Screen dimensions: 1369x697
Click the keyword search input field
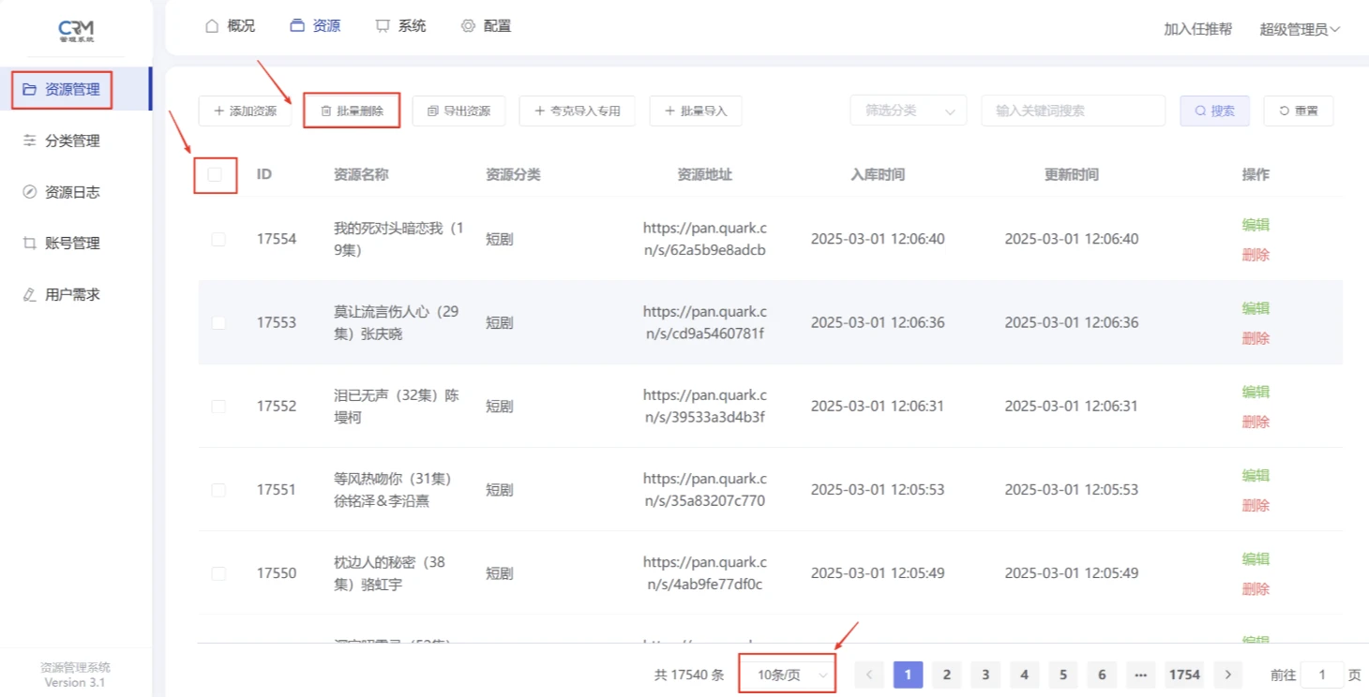(1073, 110)
